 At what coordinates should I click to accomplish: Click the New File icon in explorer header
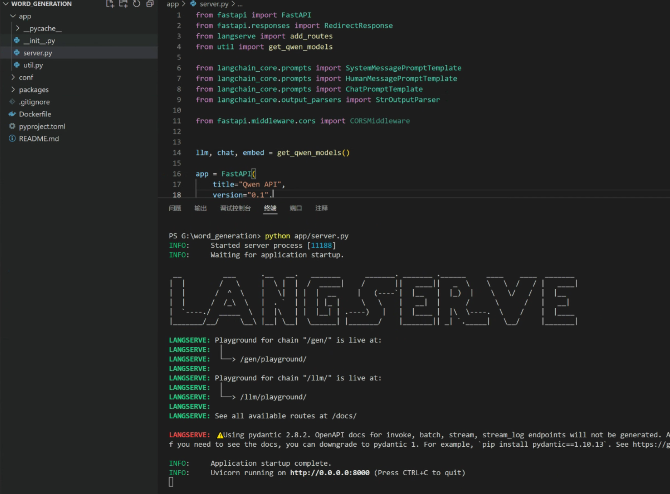coord(110,4)
